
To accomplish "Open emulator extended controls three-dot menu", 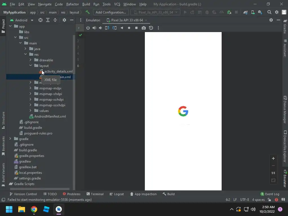I will (x=158, y=28).
